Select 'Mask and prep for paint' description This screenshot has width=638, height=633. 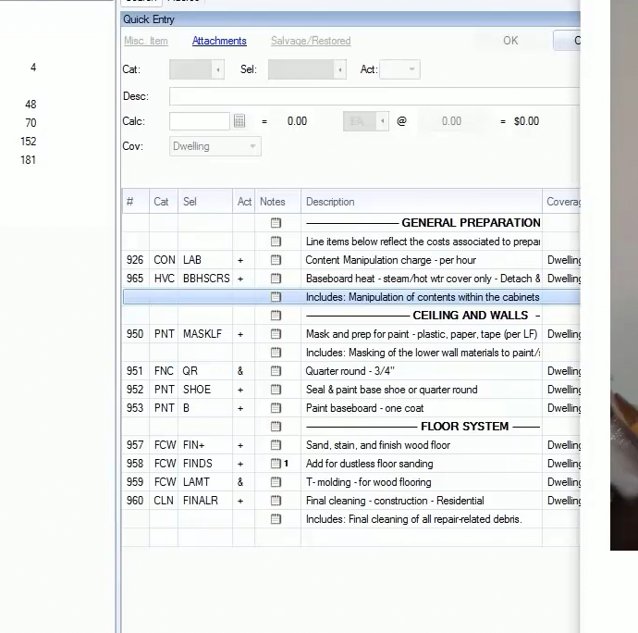click(x=422, y=334)
